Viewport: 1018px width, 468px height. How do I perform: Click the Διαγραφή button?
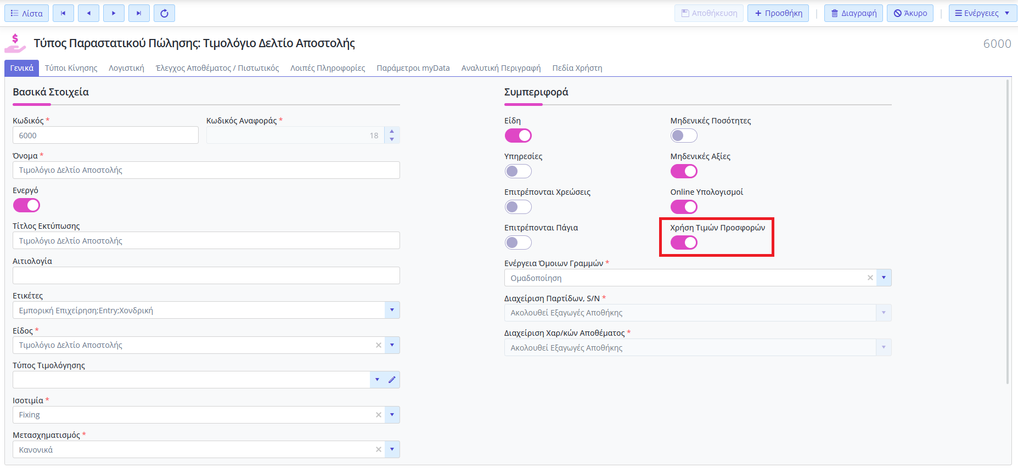coord(853,13)
